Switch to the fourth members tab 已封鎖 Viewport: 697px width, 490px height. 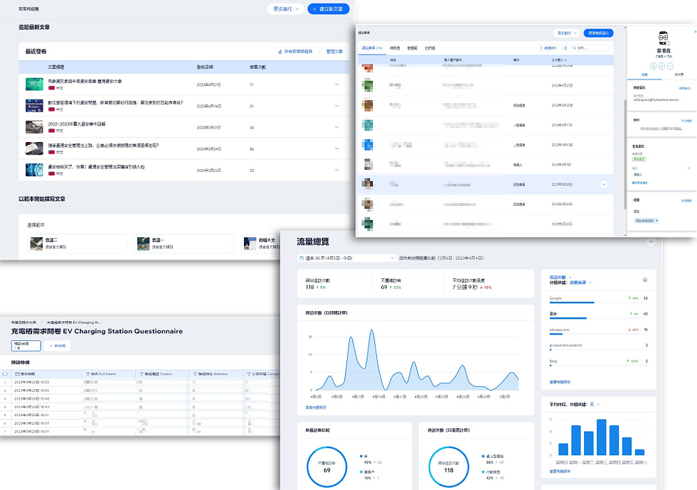[x=430, y=48]
